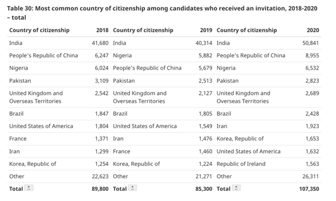Open the footnote icon beside 2018 Total
336x201 pixels.
[29, 188]
